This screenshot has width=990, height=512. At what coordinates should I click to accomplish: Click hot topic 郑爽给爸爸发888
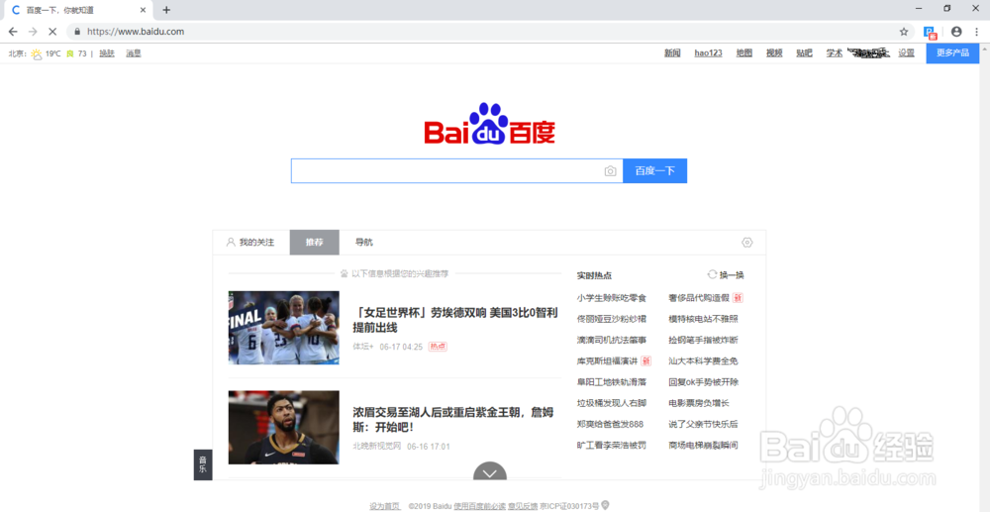(610, 424)
